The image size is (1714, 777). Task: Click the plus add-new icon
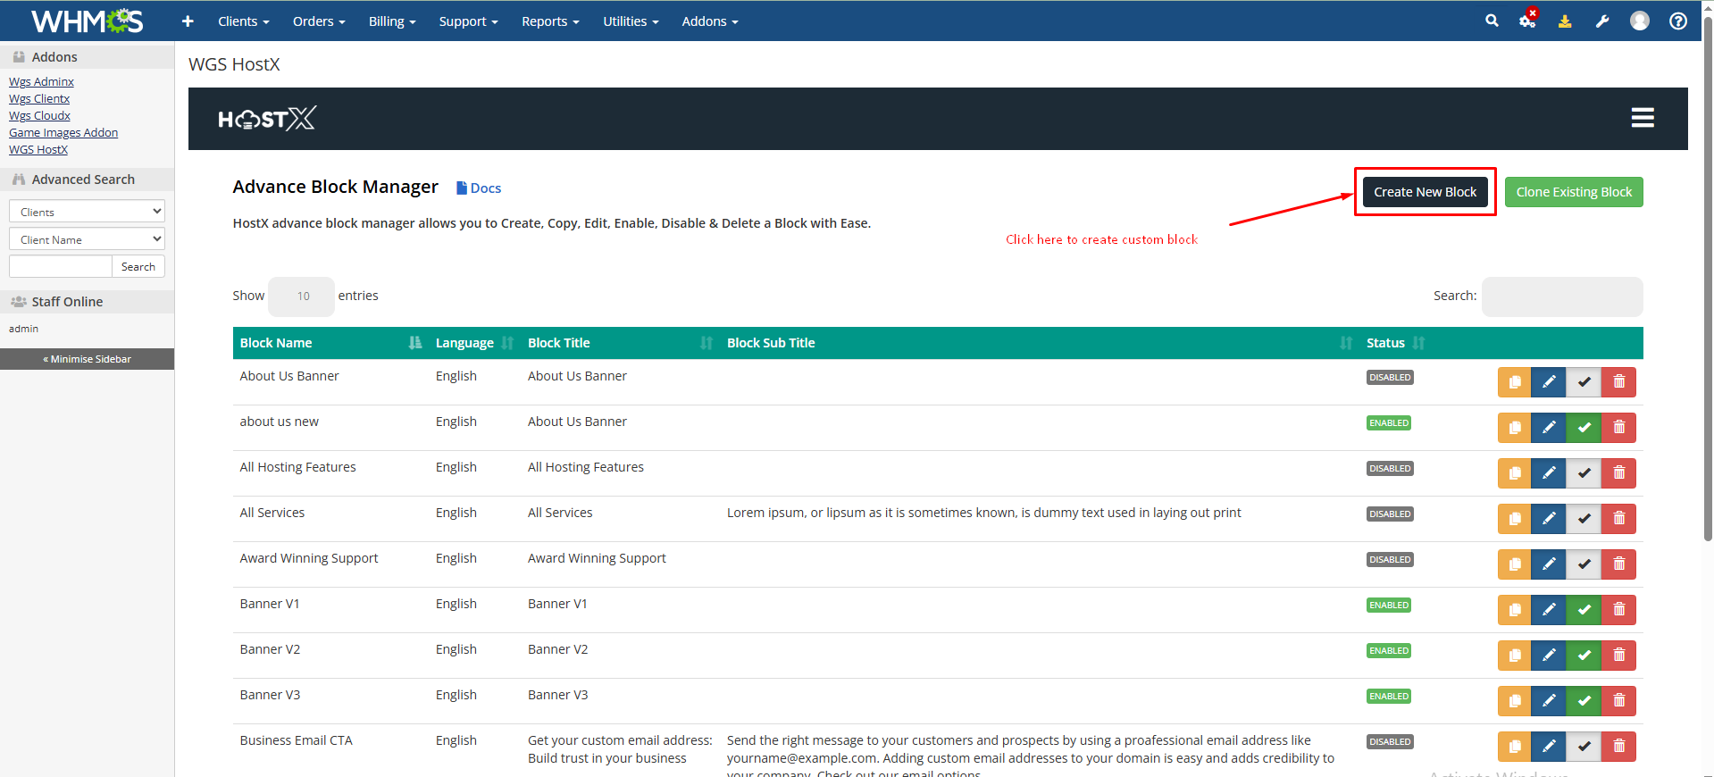(x=188, y=21)
